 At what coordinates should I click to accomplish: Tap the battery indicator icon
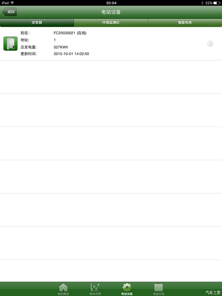[217, 3]
